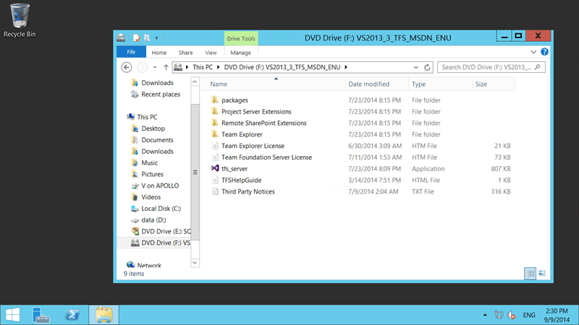Viewport: 579px width, 325px height.
Task: Select the Third Party Notices text file
Action: point(248,191)
